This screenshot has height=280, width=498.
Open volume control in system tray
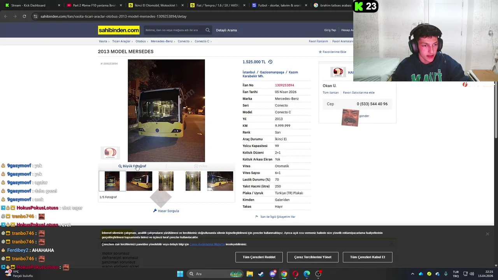(x=472, y=274)
